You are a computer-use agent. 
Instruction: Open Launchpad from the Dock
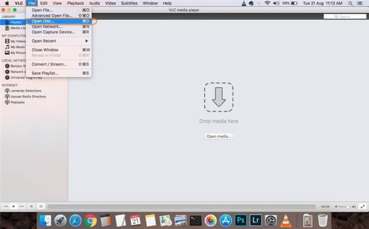[60, 221]
